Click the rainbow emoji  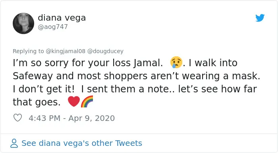point(87,101)
